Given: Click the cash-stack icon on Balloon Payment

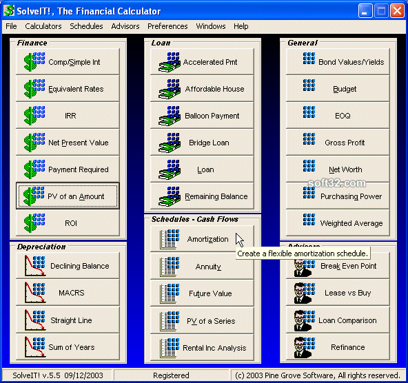Looking at the screenshot, I should (x=170, y=116).
